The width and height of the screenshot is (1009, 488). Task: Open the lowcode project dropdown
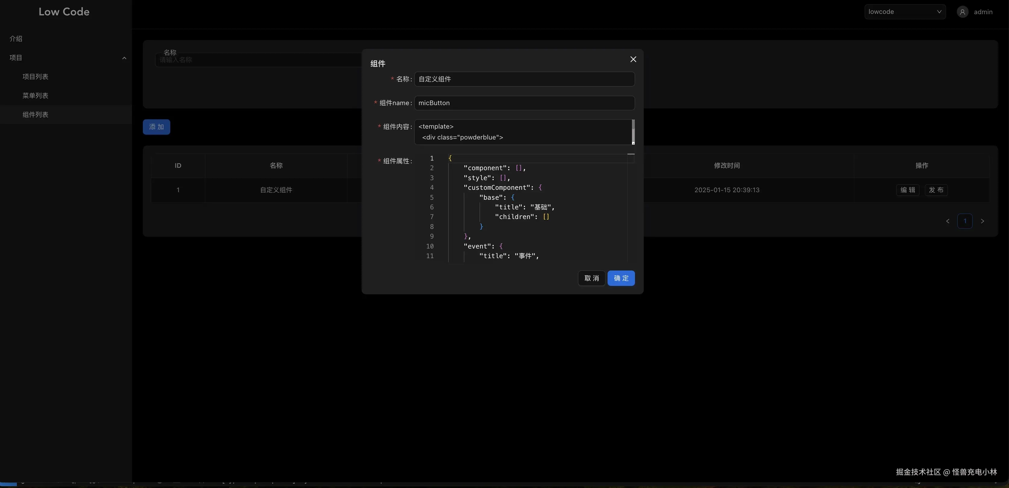click(905, 12)
